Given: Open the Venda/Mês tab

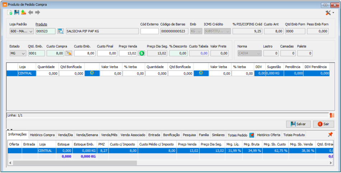Looking at the screenshot, I should (109, 135).
